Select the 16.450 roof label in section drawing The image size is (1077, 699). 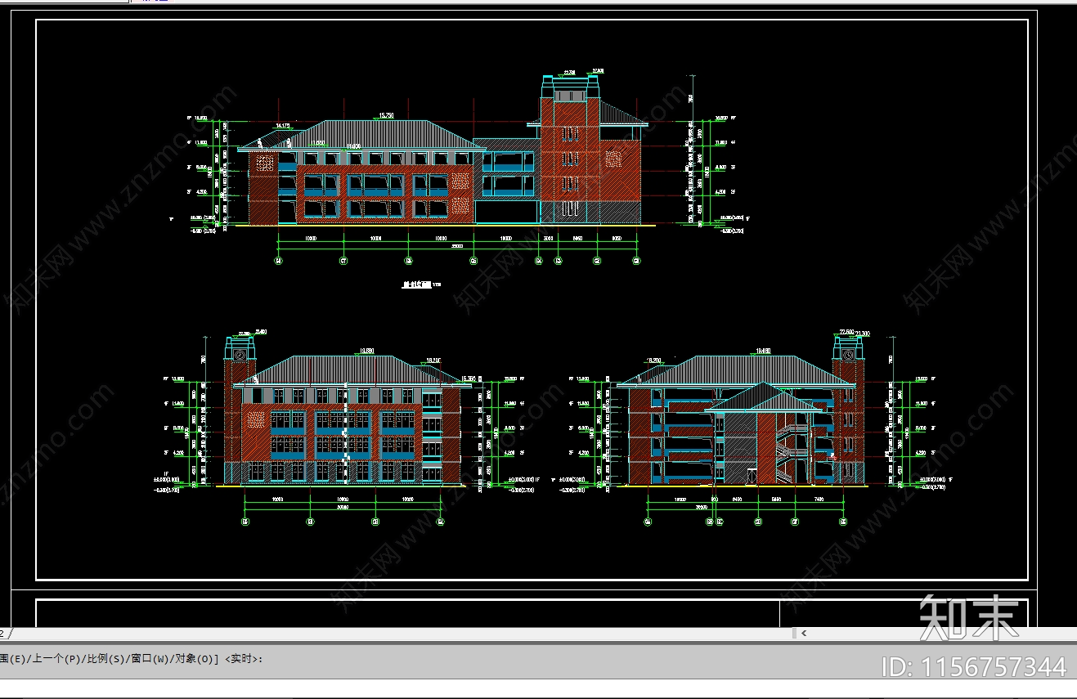762,352
